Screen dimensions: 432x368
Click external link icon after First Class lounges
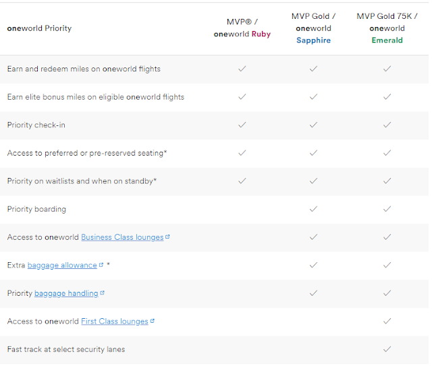pos(153,321)
